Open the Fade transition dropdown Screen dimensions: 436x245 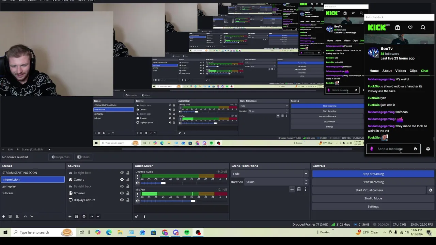(270, 174)
